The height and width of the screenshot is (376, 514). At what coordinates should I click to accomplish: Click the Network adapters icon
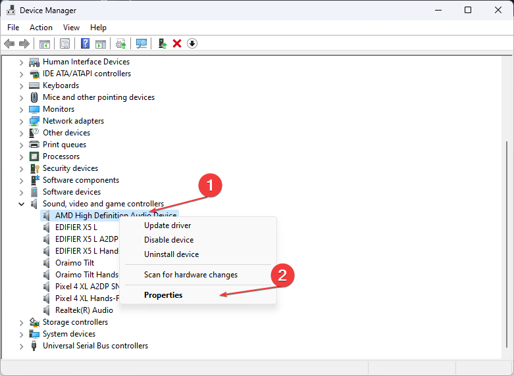click(34, 121)
